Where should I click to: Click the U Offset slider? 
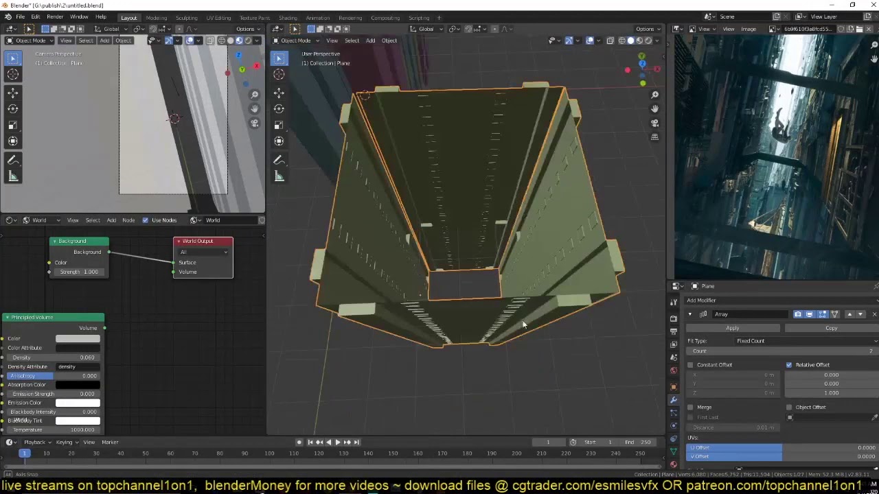781,448
